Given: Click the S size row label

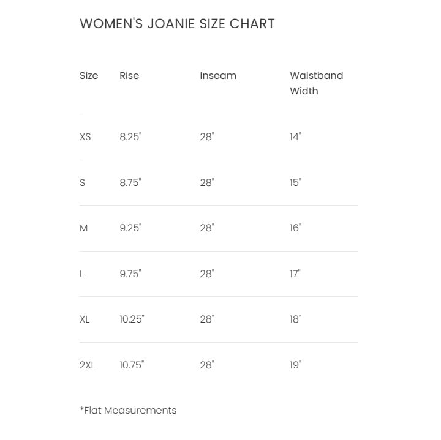Looking at the screenshot, I should (83, 182).
